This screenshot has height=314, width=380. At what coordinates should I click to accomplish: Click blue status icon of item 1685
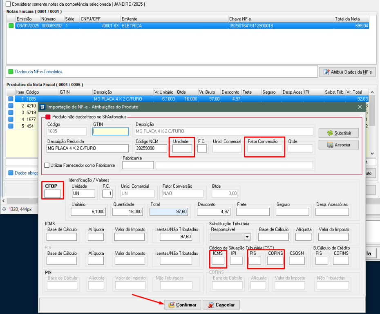pos(11,99)
